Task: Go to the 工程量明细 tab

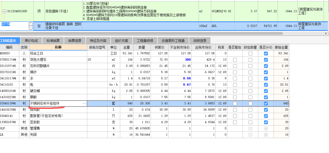Action: pyautogui.click(x=145, y=41)
